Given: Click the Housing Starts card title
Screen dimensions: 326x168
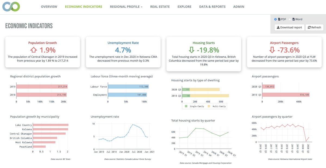Looking at the screenshot, I should pos(204,43).
